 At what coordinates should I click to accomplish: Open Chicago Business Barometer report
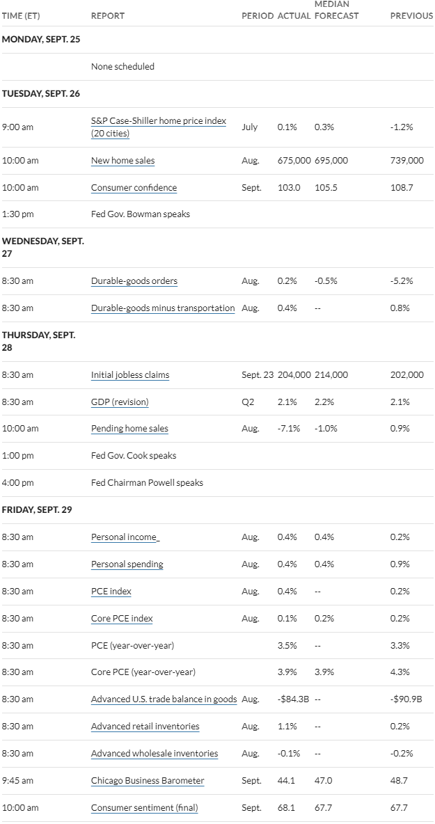148,780
